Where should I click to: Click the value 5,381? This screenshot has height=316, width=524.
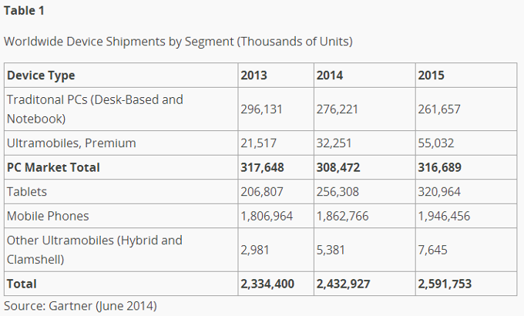[331, 250]
